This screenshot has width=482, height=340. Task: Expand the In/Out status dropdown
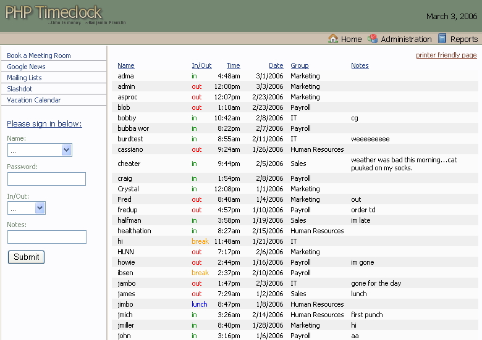(x=27, y=208)
